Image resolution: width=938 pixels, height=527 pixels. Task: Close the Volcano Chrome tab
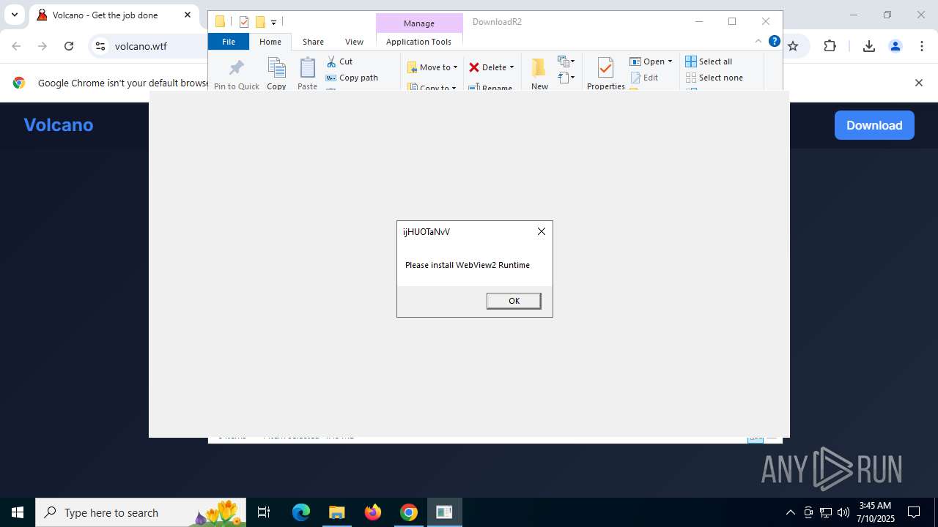coord(188,15)
